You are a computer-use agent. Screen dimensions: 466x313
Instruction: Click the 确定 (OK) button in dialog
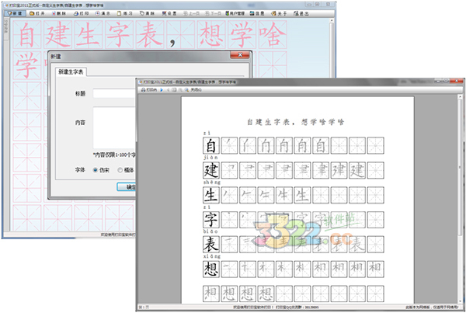(127, 187)
